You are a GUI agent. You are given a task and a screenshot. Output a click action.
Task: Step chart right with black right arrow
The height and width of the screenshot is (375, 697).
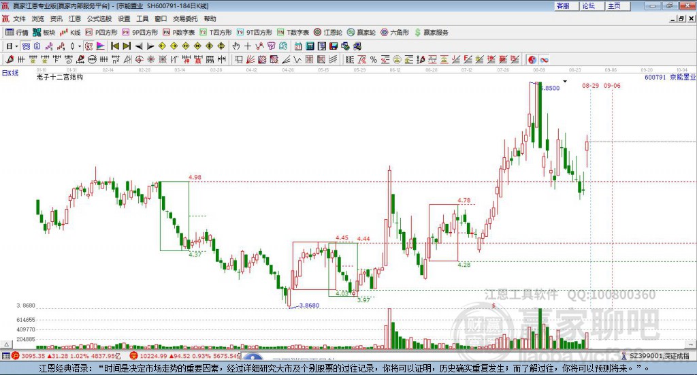pyautogui.click(x=150, y=46)
